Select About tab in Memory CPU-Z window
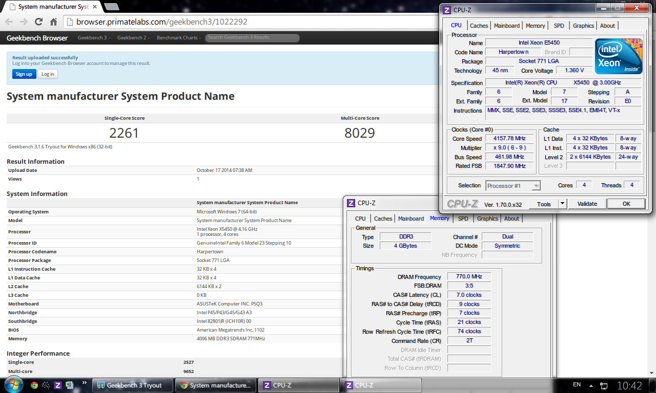656x393 pixels. pyautogui.click(x=511, y=219)
